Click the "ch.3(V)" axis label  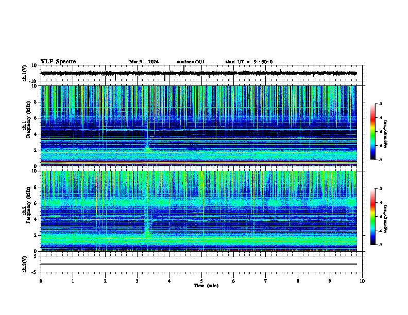pos(25,264)
